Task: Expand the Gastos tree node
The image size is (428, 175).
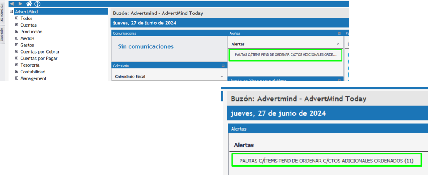Action: point(17,45)
